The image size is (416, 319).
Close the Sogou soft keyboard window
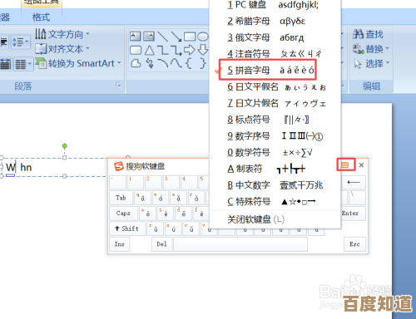click(x=361, y=165)
